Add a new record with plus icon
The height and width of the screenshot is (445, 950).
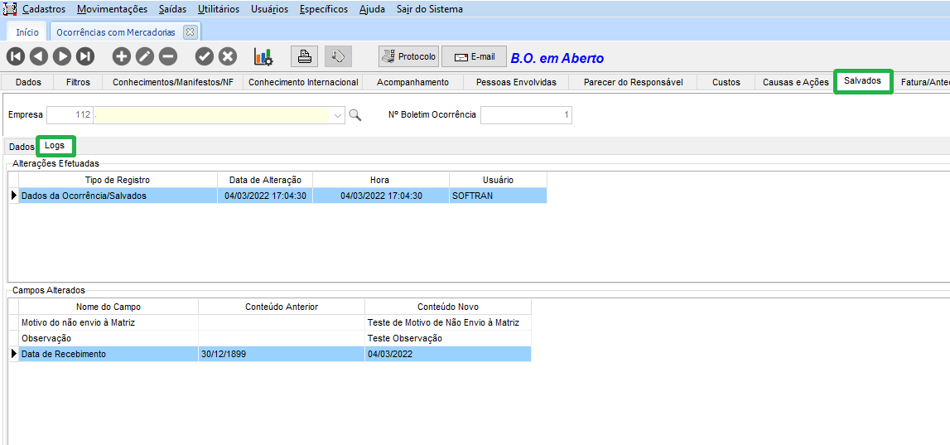(x=122, y=56)
